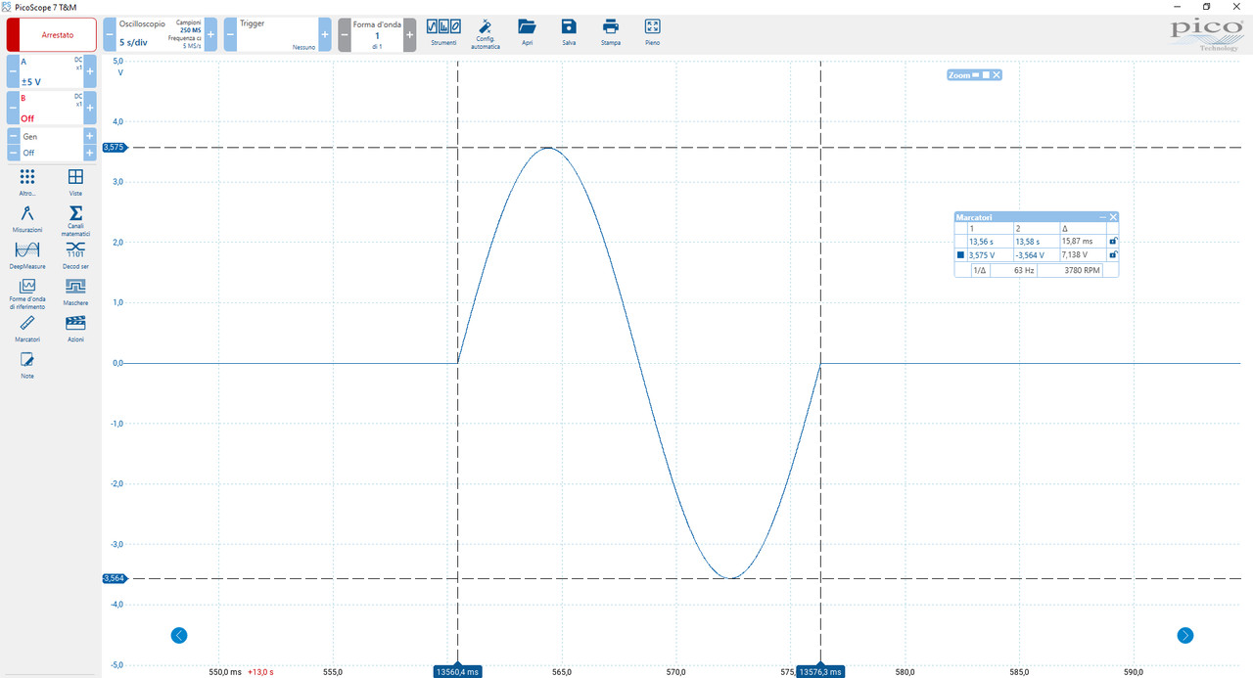
Task: Grab the 3,575 voltage ruler handle
Action: pyautogui.click(x=113, y=148)
